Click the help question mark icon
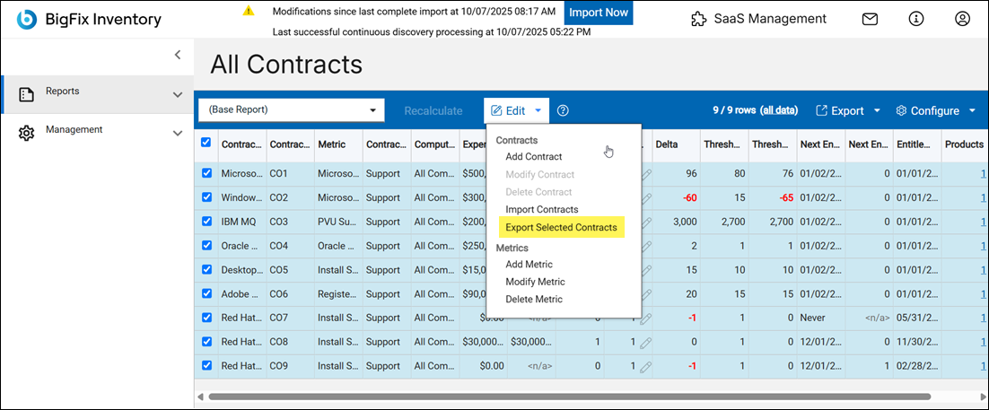 [x=564, y=110]
